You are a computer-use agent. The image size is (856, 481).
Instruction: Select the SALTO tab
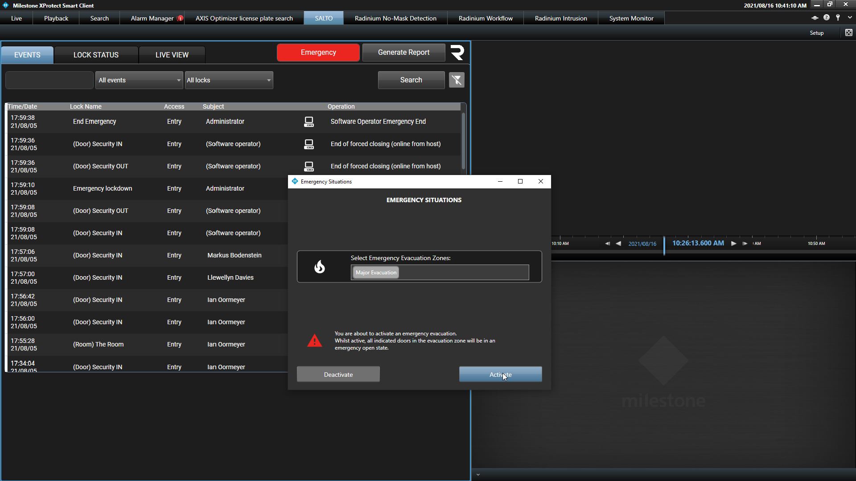pyautogui.click(x=324, y=18)
